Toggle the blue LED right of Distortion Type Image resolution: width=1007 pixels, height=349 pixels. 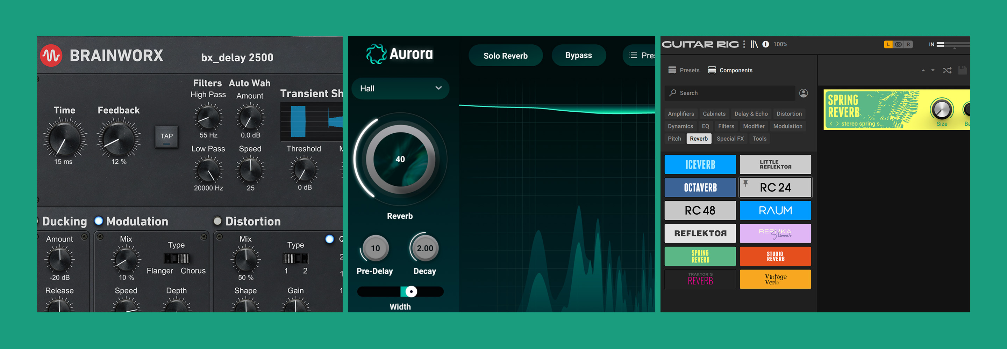click(x=329, y=239)
